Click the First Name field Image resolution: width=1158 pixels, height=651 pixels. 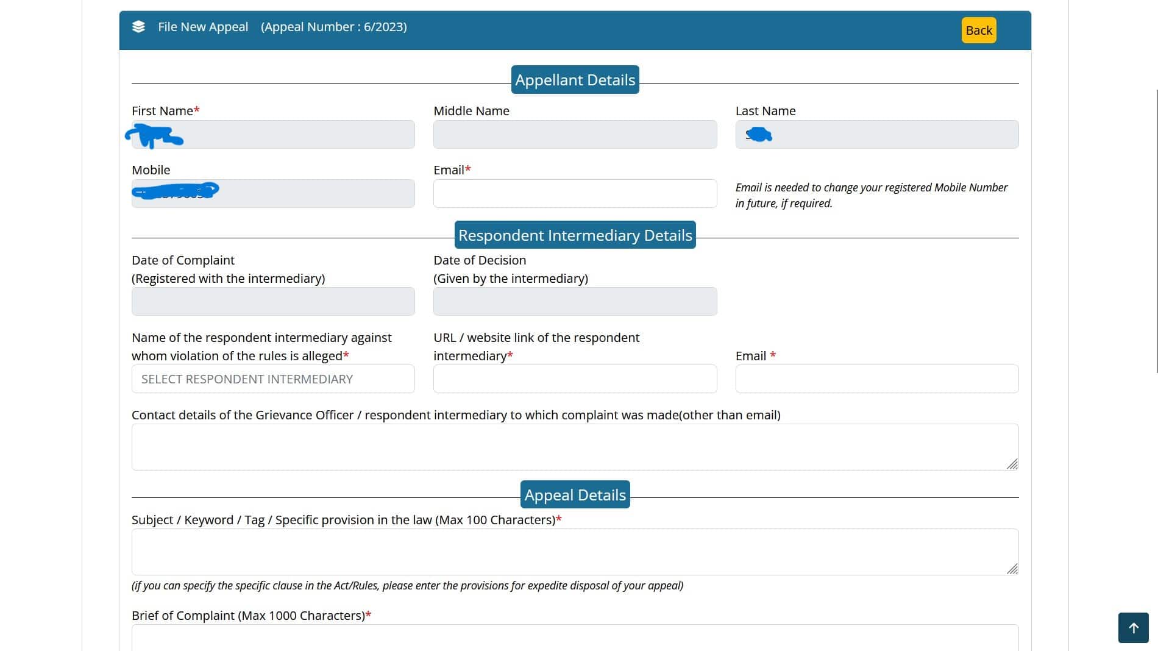273,135
